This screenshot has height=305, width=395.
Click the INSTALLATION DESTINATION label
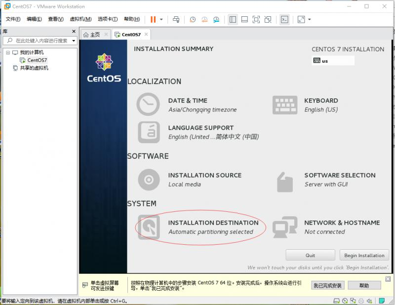(213, 223)
